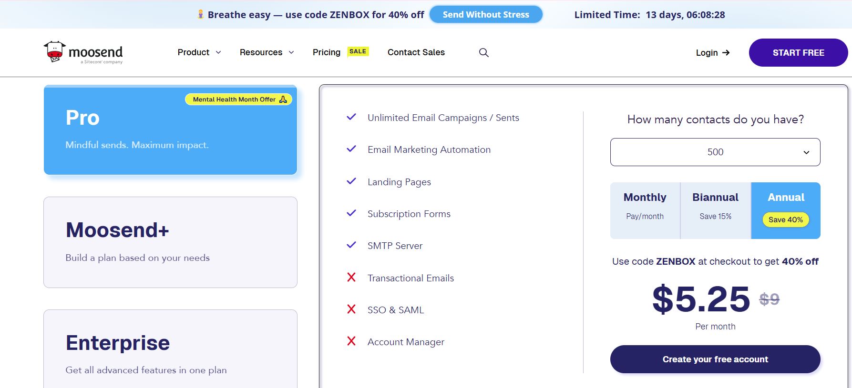Viewport: 852px width, 388px height.
Task: Click the meditating person emoji in banner
Action: [201, 15]
